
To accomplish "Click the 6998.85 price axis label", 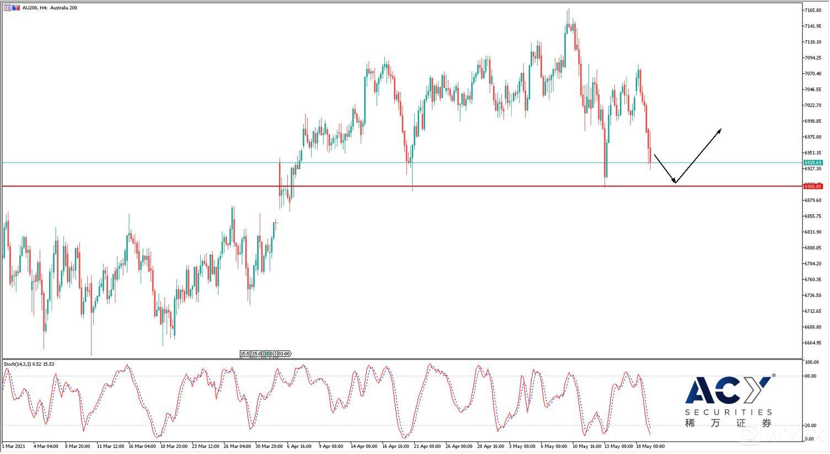I will [813, 121].
